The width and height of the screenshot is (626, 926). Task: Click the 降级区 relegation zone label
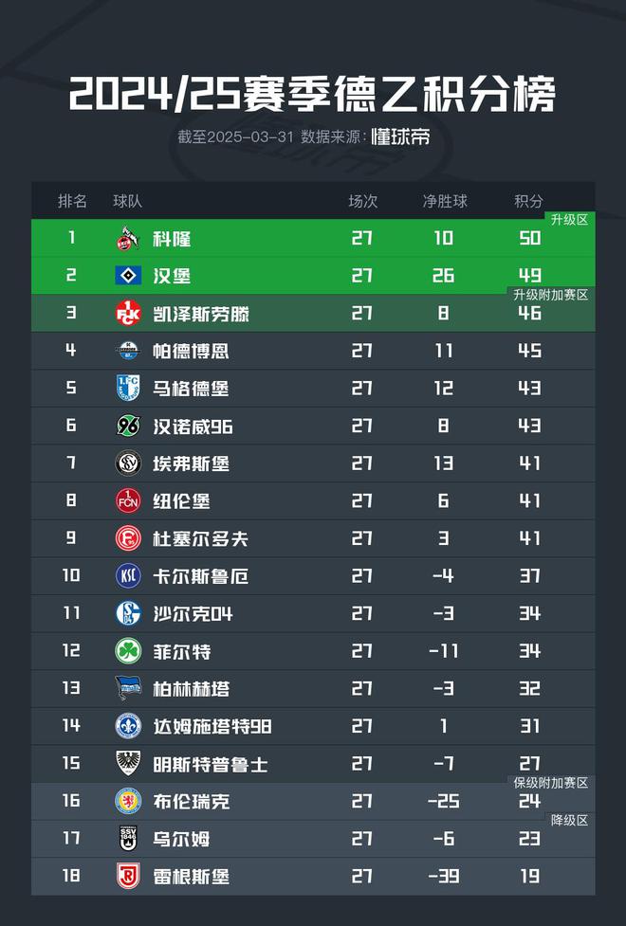click(570, 821)
